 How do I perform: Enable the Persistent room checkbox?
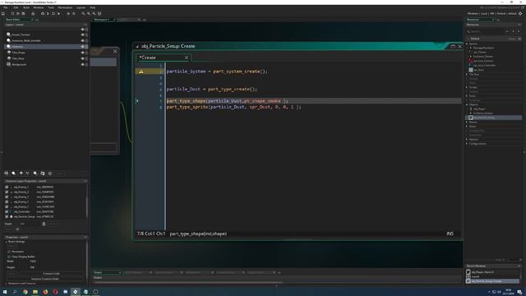click(x=9, y=252)
